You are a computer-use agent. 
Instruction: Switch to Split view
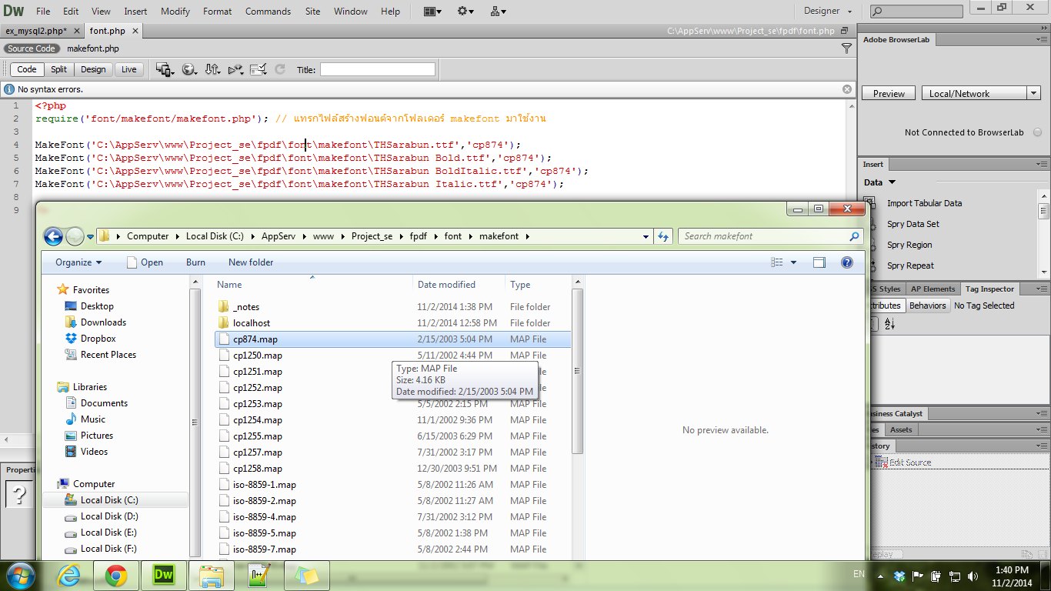59,69
